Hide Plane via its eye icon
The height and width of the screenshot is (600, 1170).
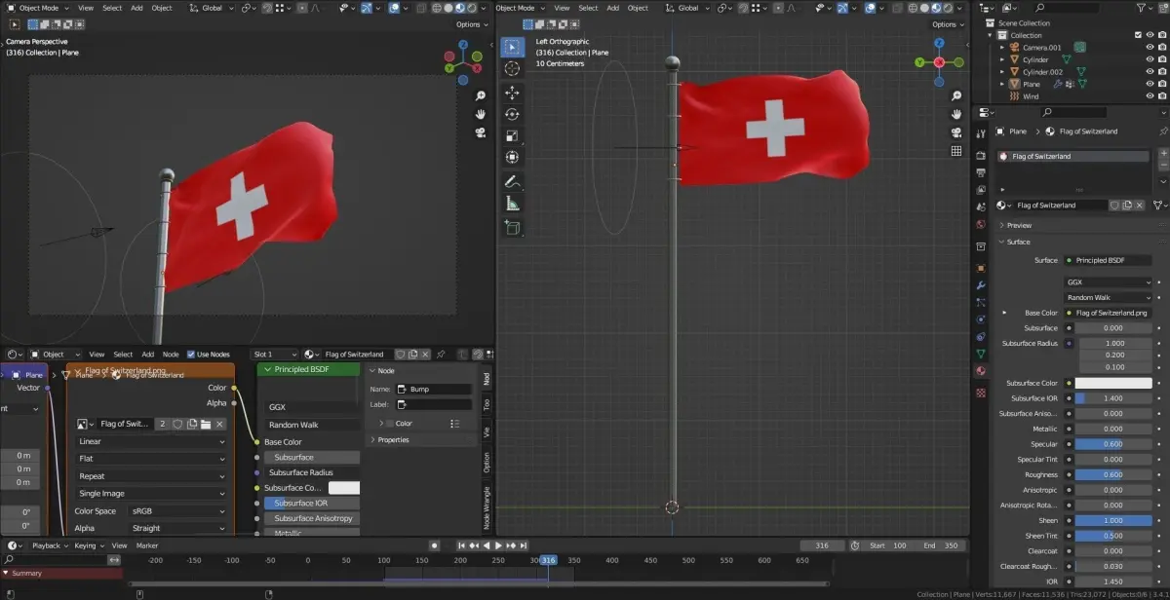(x=1150, y=84)
